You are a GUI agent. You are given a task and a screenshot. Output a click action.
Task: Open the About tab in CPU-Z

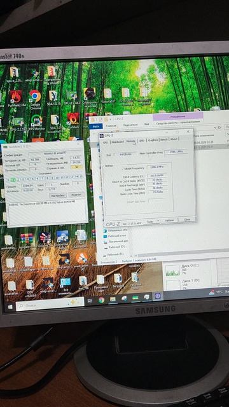point(174,139)
